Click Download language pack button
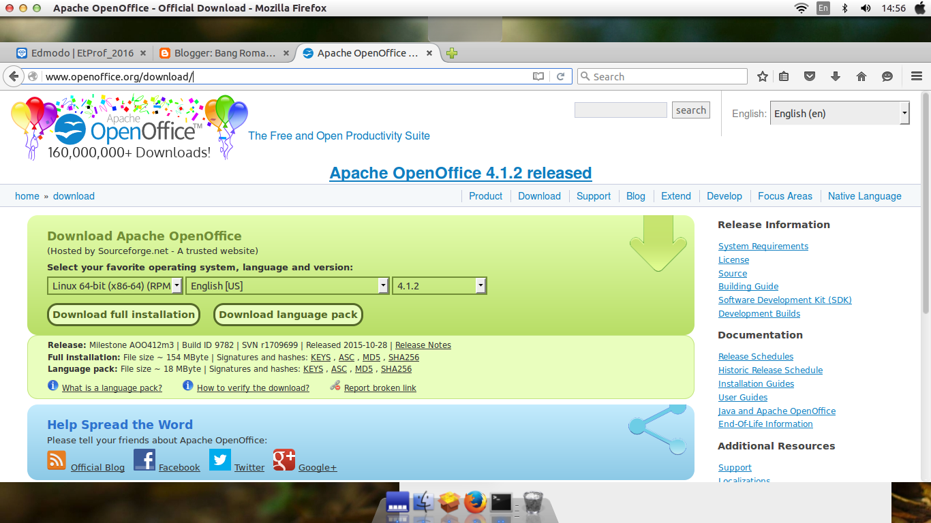This screenshot has width=931, height=523. tap(288, 315)
